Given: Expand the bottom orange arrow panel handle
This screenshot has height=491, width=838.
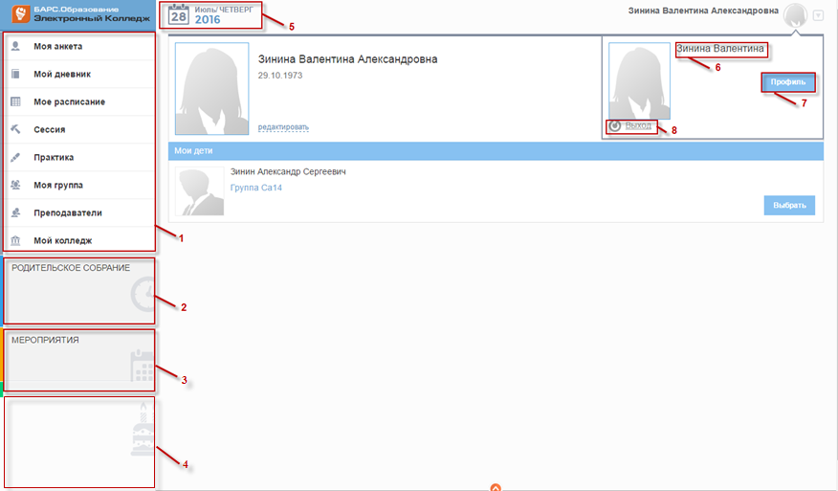Looking at the screenshot, I should [496, 486].
